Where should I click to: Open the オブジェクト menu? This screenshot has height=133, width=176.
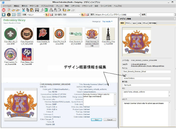pos(47,6)
